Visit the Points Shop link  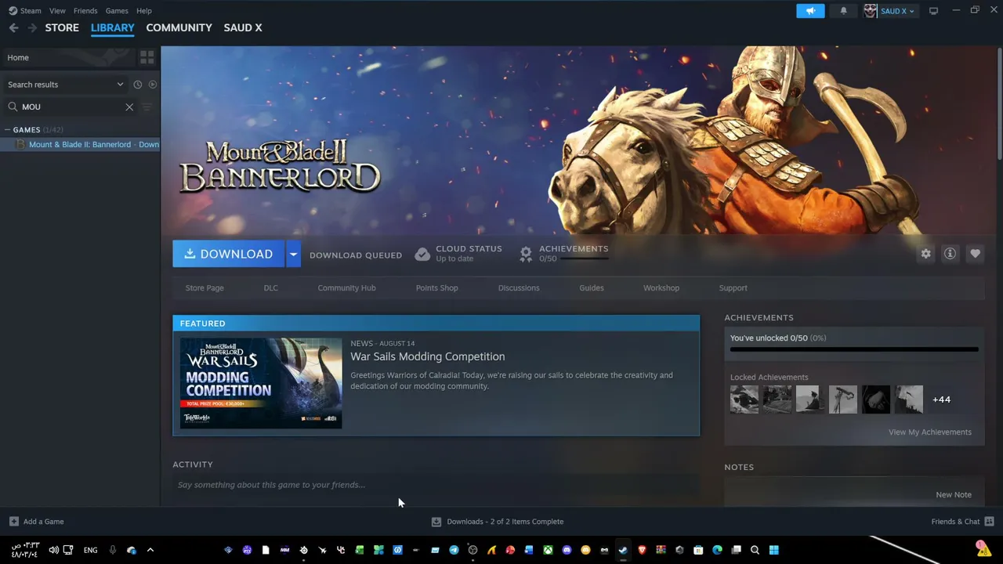[436, 287]
